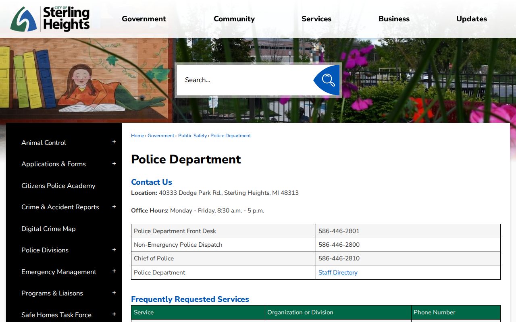Open the Services menu
The width and height of the screenshot is (516, 322).
click(x=316, y=19)
